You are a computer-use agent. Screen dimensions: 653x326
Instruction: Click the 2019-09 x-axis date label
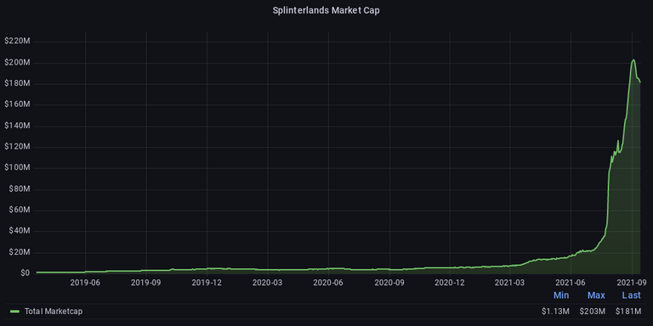(146, 283)
